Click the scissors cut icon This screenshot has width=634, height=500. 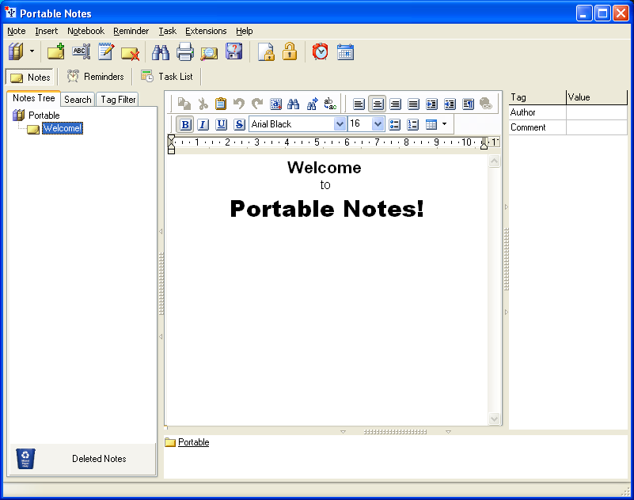(203, 104)
